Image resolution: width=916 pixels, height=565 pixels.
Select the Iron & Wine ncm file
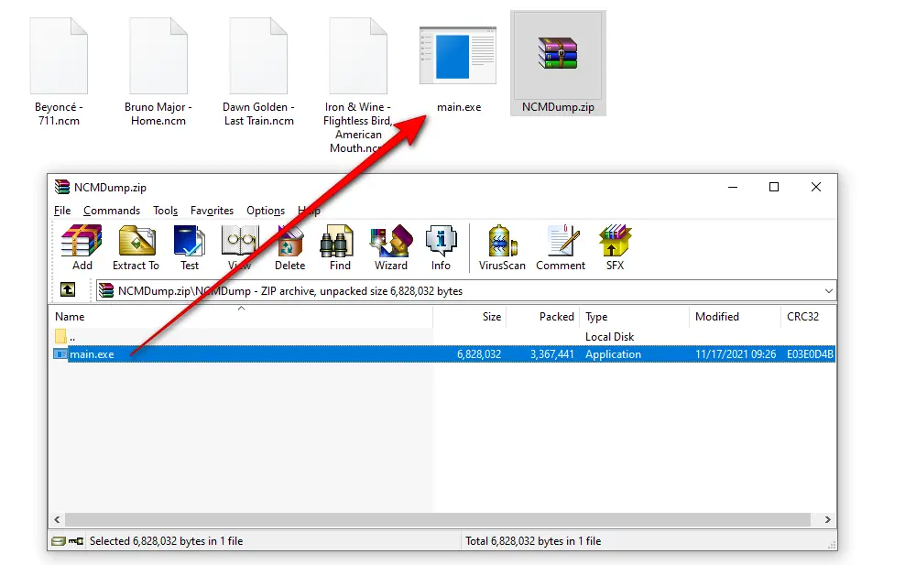[x=357, y=85]
